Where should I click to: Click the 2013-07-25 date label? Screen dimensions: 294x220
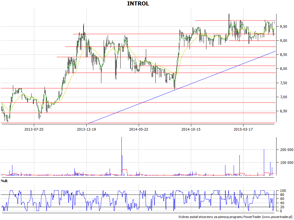(34, 129)
